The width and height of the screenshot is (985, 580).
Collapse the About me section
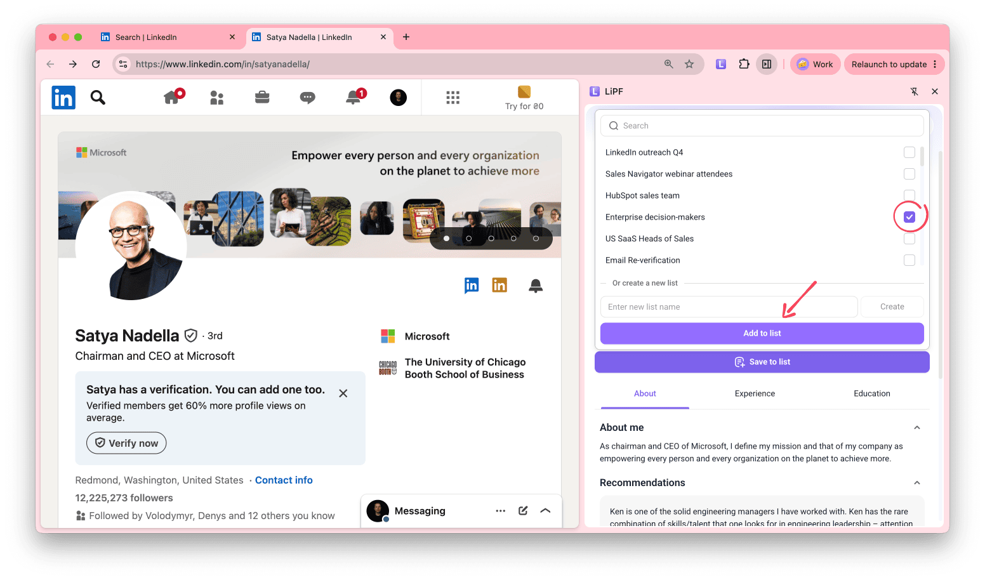[x=917, y=428]
